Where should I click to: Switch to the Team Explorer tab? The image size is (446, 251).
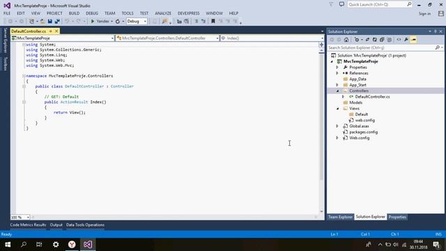click(x=340, y=217)
